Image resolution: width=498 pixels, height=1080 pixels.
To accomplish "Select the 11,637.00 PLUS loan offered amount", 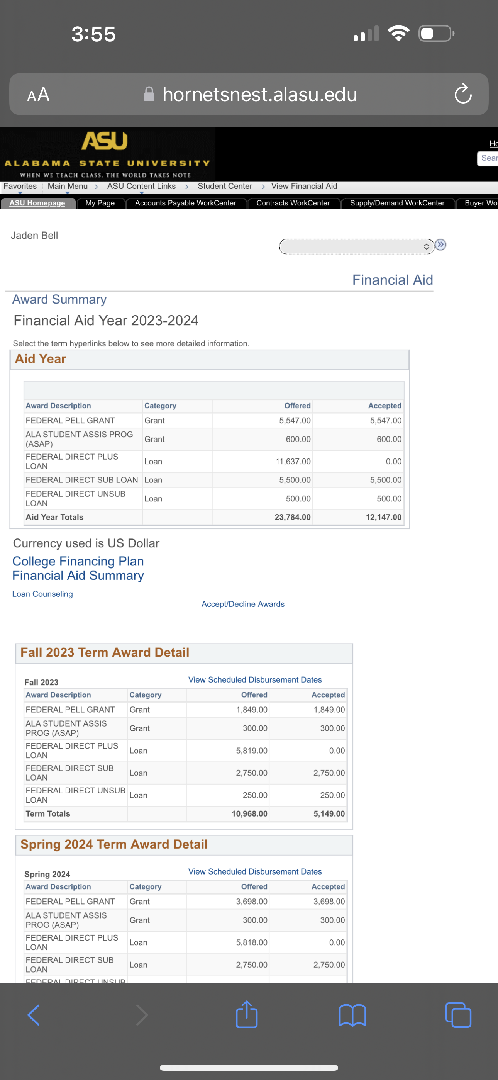I will (293, 461).
